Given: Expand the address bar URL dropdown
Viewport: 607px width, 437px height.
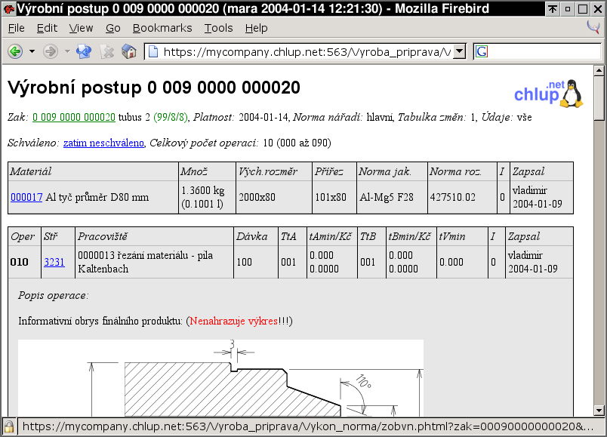Looking at the screenshot, I should click(x=459, y=51).
